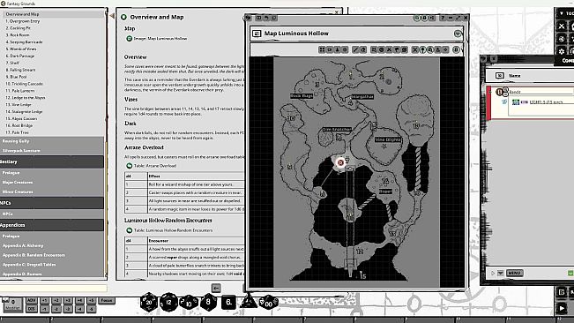This screenshot has height=323, width=574.
Task: Roll the d6 die
Action: tap(228, 303)
